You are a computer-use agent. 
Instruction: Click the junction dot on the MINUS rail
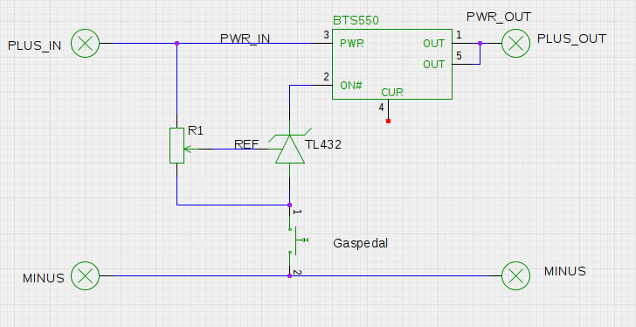click(x=290, y=276)
